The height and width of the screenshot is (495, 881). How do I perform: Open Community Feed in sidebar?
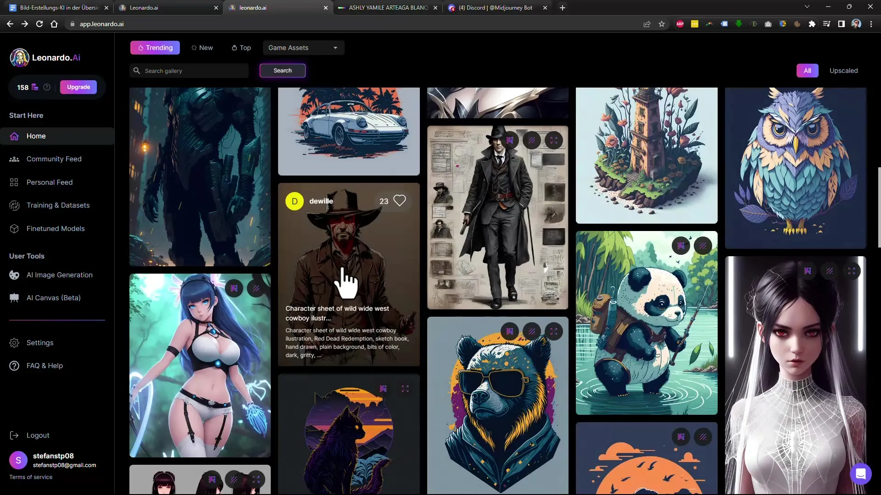[54, 159]
